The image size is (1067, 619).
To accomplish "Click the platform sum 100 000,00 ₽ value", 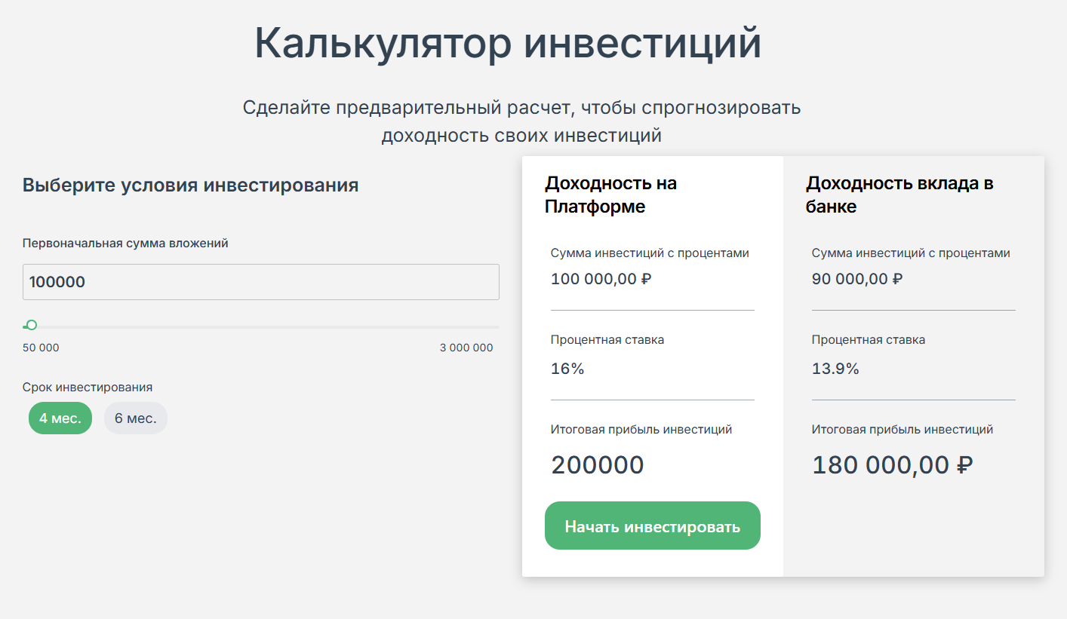I will (x=601, y=279).
